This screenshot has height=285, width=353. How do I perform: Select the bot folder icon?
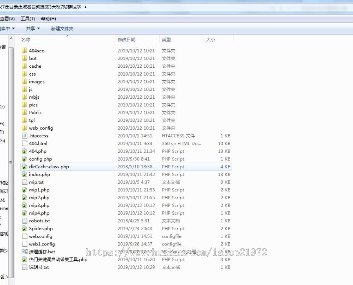coord(25,58)
